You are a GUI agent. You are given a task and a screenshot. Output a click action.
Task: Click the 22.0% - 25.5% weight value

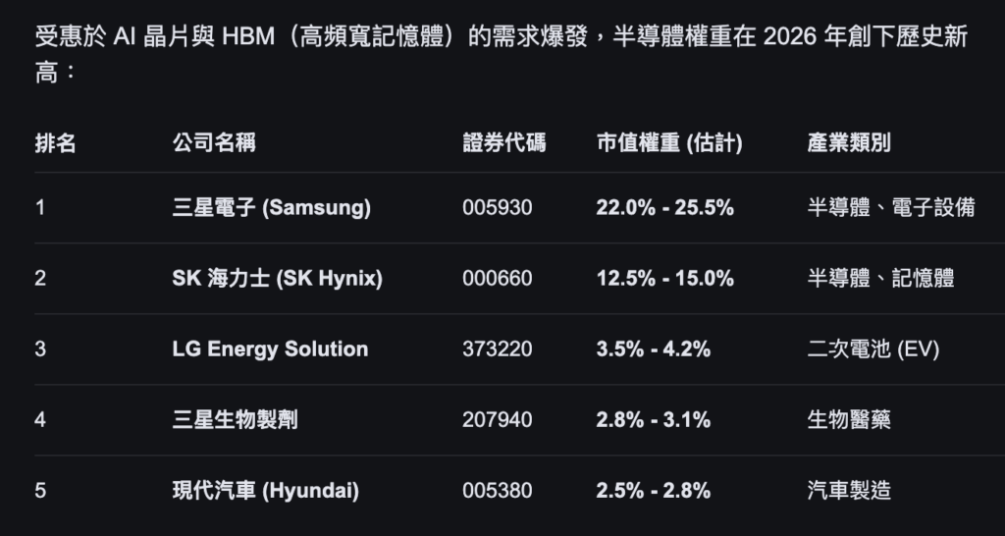click(665, 208)
